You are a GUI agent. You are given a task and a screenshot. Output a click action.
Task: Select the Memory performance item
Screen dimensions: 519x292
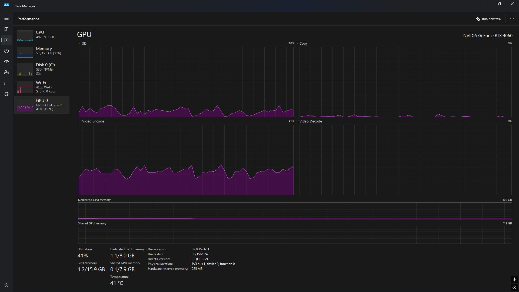point(42,51)
